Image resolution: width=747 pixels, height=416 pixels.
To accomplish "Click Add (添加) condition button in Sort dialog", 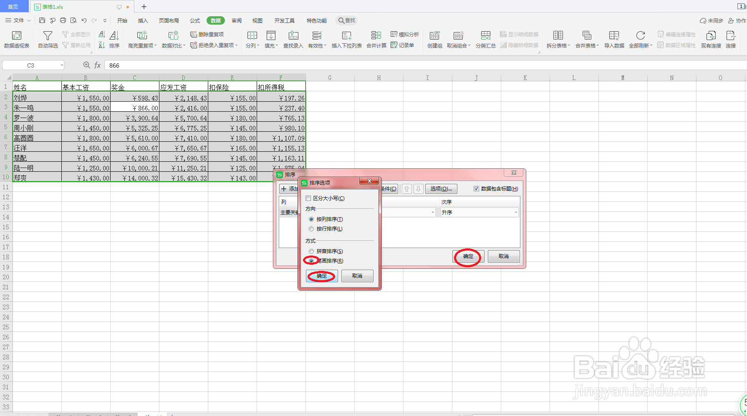I will pos(289,189).
